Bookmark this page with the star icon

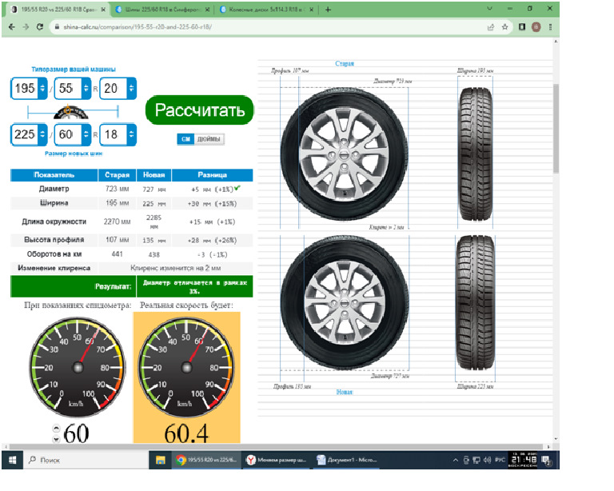pos(505,26)
